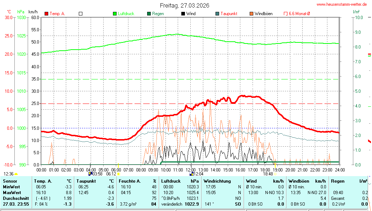Click the moon icon beside 12:04
Viewport: 372px width, 211px height.
pos(191,174)
